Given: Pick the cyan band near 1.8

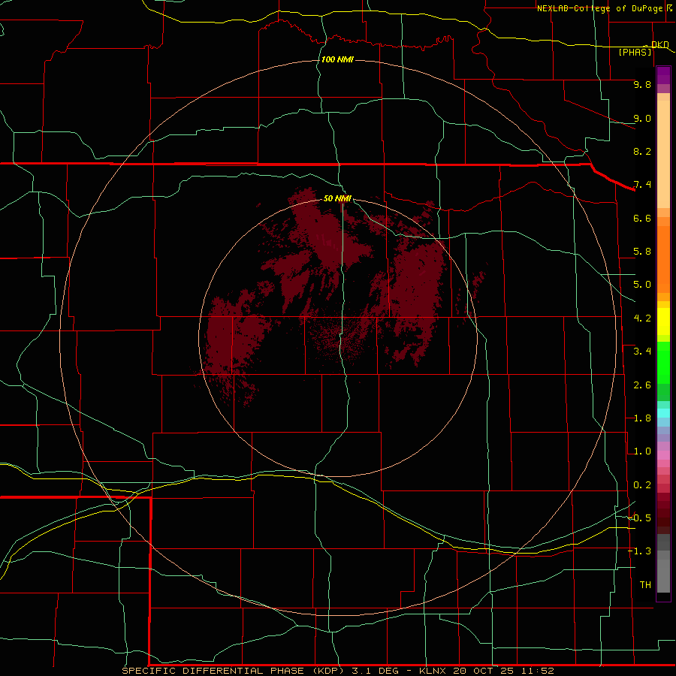Looking at the screenshot, I should [x=663, y=413].
